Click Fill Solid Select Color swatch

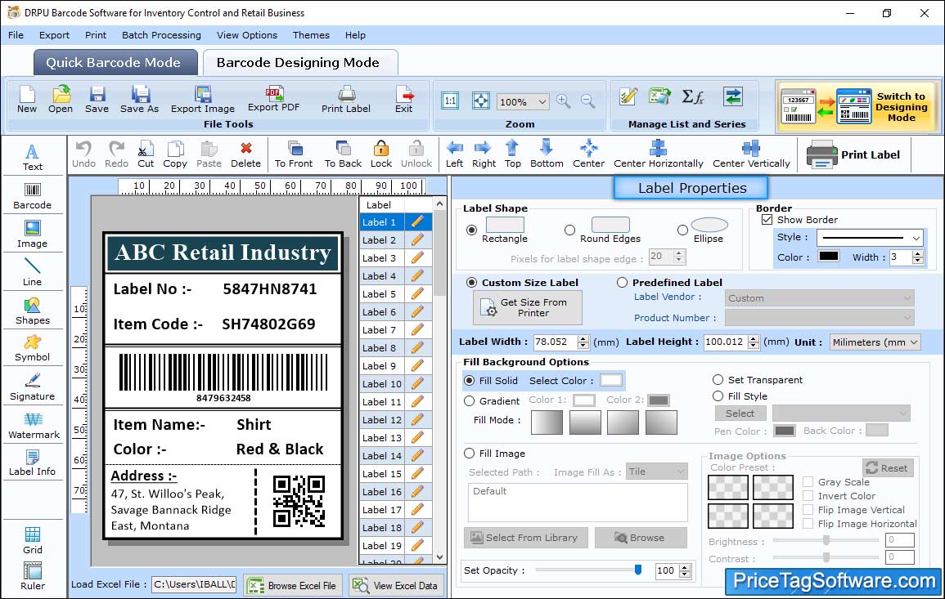point(610,381)
